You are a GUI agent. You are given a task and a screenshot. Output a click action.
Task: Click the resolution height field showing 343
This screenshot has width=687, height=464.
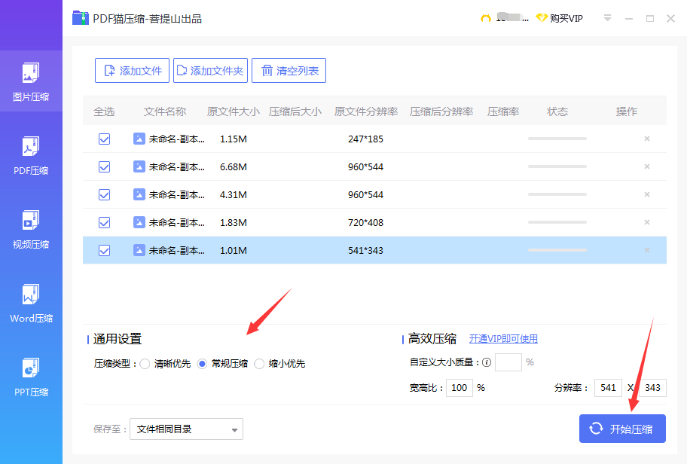click(x=653, y=388)
